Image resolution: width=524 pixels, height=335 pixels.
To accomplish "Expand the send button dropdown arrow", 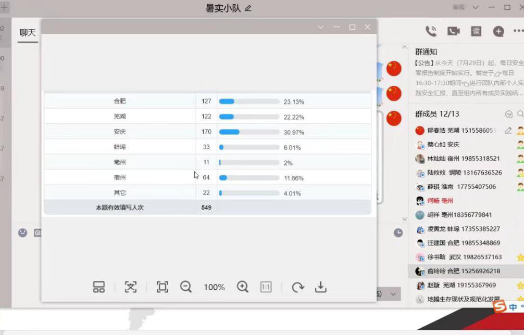I will (x=393, y=294).
